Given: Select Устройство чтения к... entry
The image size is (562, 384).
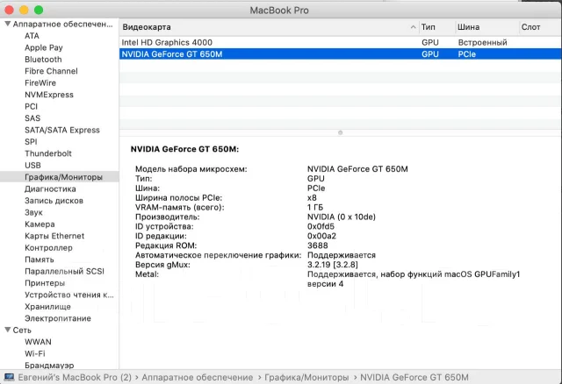Looking at the screenshot, I should click(68, 295).
